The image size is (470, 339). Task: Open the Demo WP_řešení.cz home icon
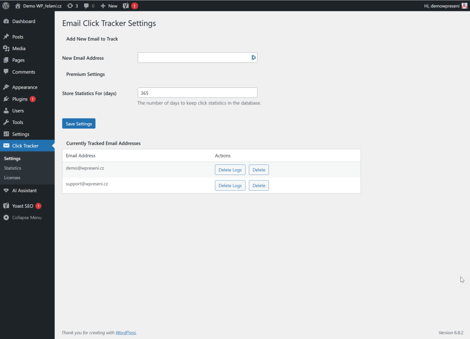17,6
